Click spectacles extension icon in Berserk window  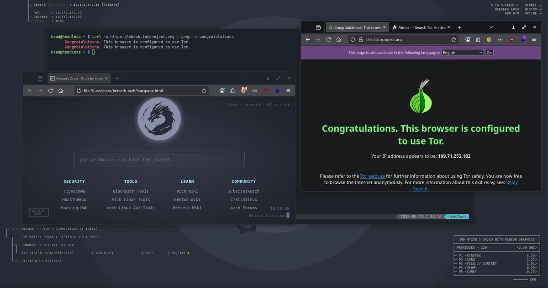[x=254, y=91]
